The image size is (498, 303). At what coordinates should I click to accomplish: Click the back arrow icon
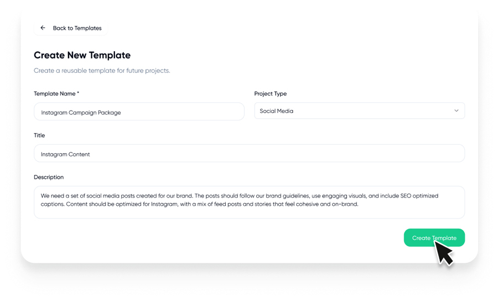coord(43,28)
